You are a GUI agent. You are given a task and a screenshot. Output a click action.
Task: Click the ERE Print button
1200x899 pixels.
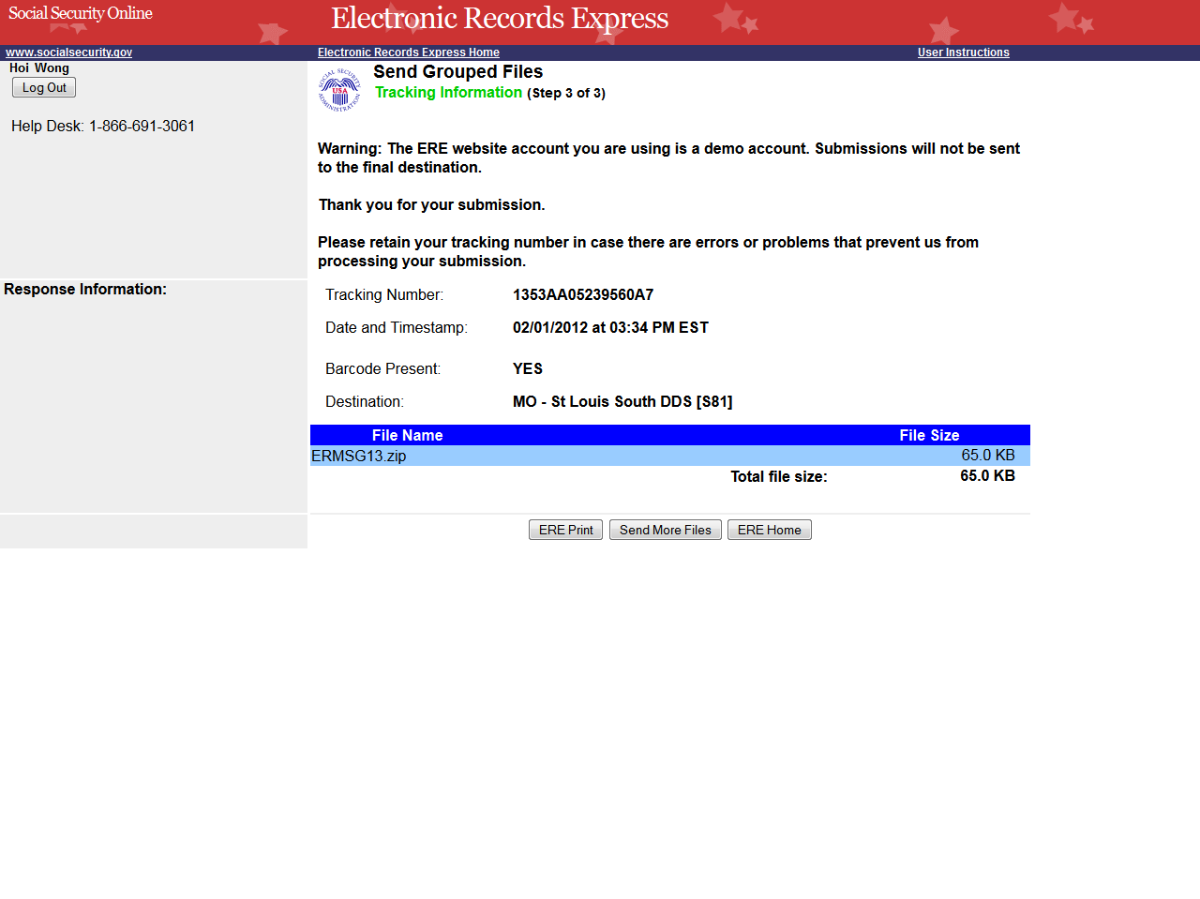(x=565, y=530)
